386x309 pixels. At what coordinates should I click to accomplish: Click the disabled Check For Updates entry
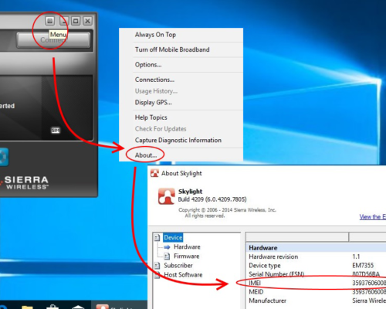tap(161, 129)
